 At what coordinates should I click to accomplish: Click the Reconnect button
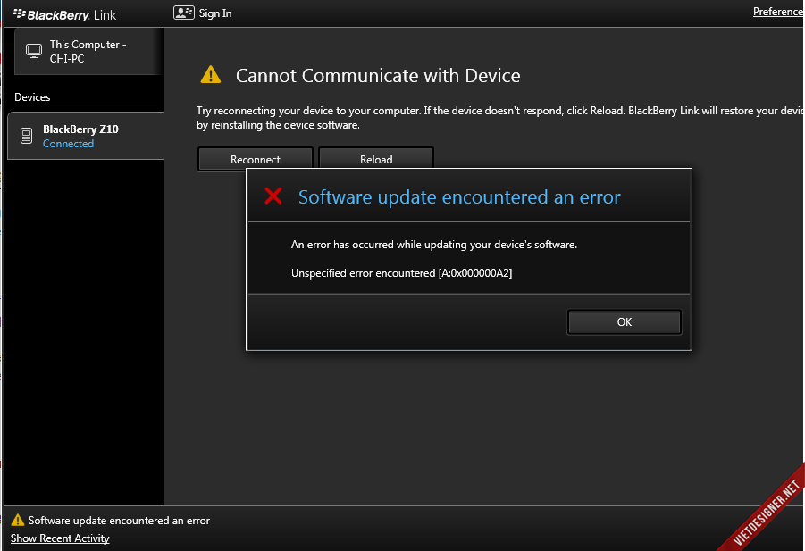256,159
